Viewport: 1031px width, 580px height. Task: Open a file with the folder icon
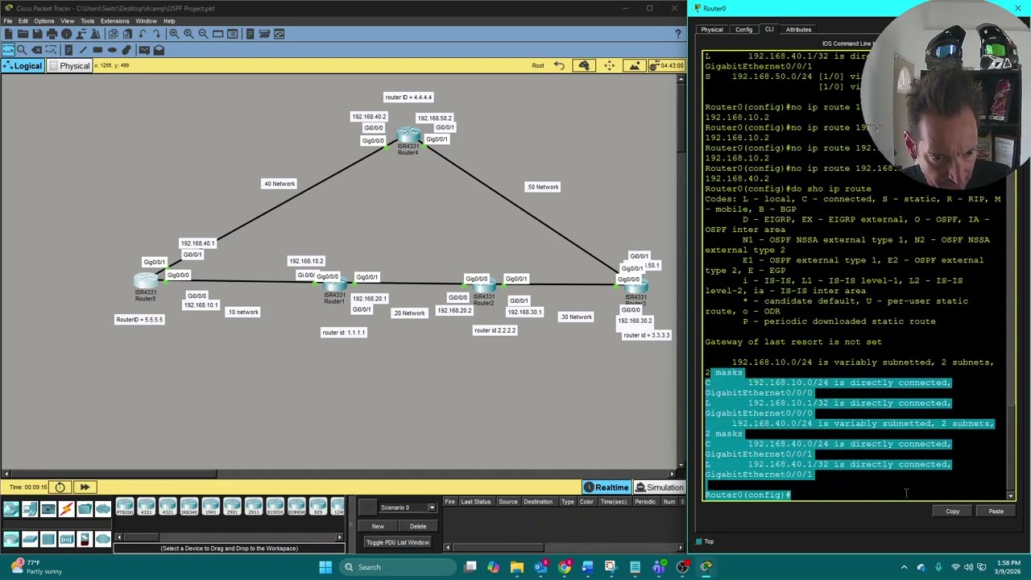tap(23, 34)
